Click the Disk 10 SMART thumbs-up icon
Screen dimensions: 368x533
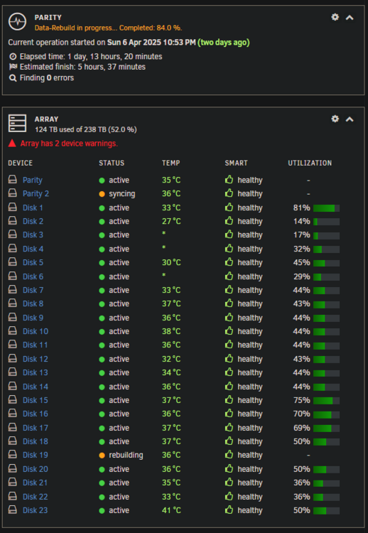point(229,330)
